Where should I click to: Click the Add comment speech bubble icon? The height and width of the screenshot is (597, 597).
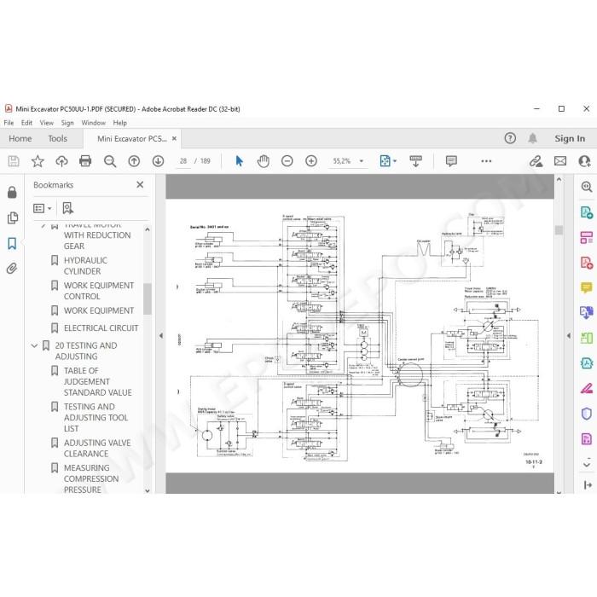point(451,161)
